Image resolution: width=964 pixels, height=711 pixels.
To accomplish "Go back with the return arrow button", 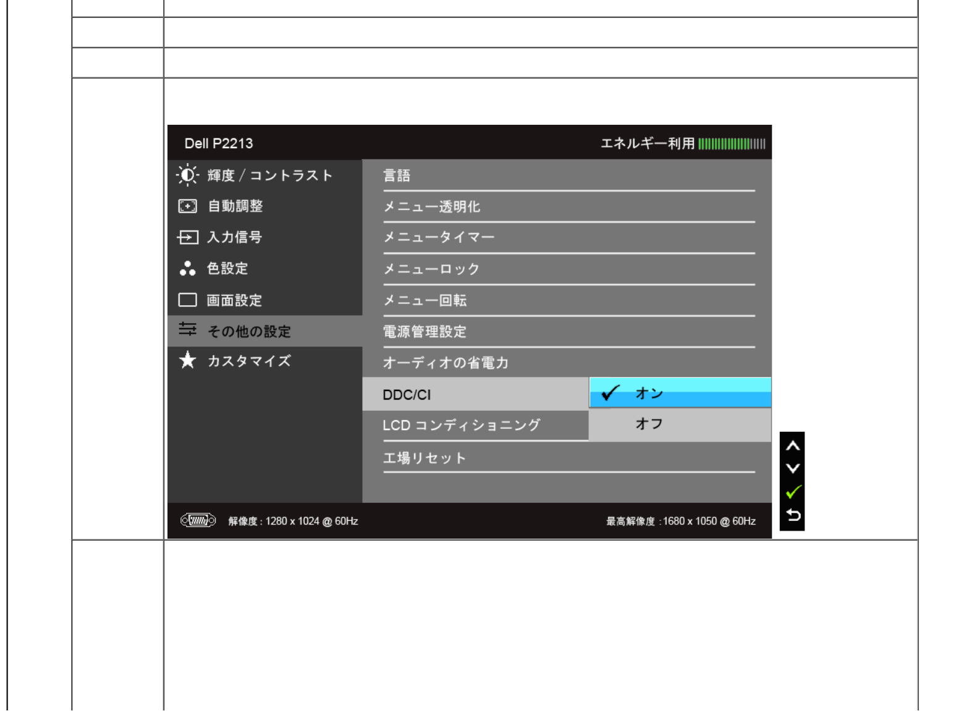I will (793, 515).
